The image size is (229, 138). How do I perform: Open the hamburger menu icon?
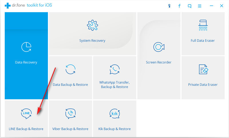pos(200,6)
